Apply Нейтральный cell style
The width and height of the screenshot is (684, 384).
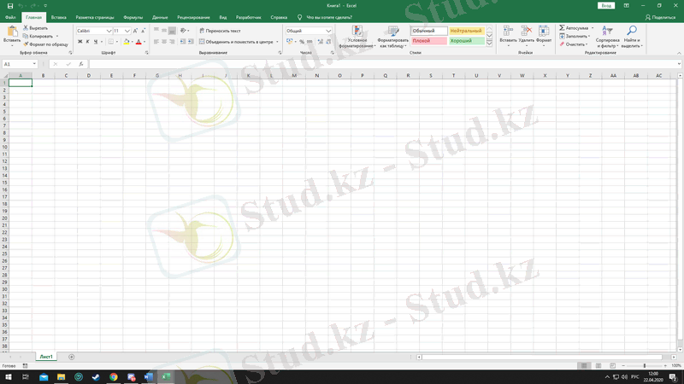point(466,31)
